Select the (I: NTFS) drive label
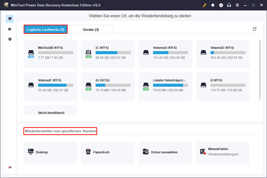267x178 pixels. point(216,80)
